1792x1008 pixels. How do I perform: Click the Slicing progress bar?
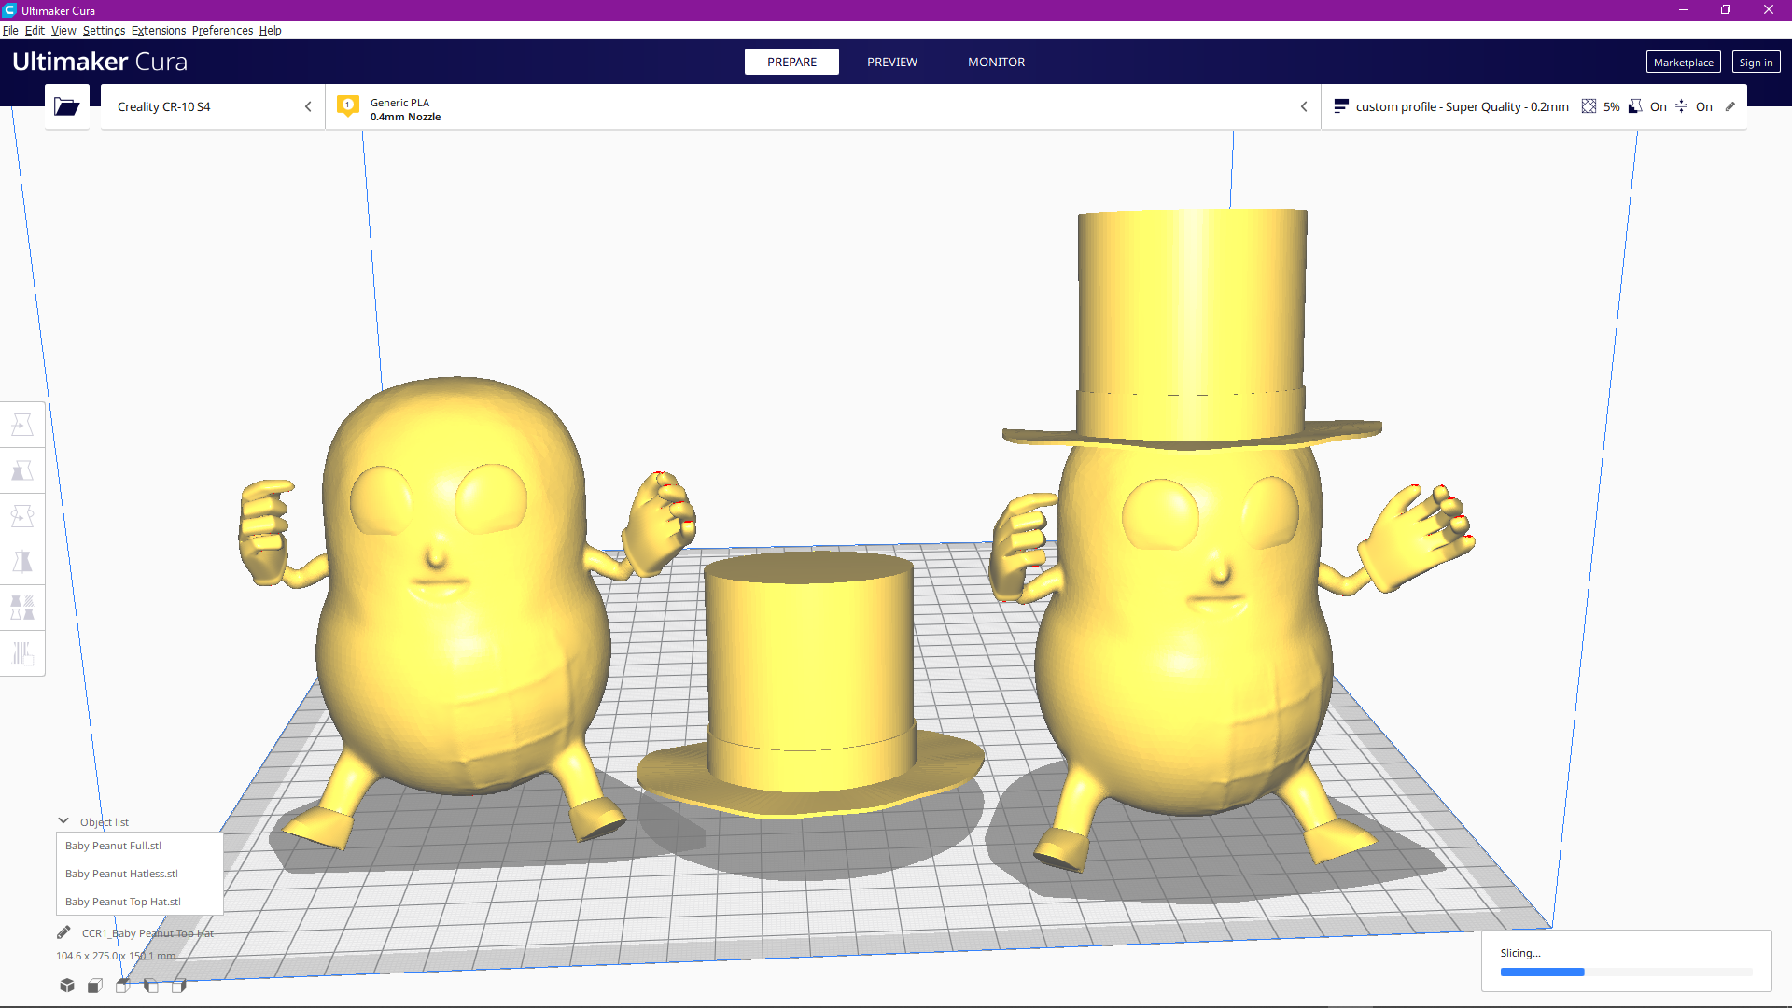(1626, 972)
